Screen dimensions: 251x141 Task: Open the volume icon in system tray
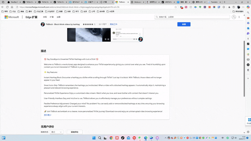(236, 138)
